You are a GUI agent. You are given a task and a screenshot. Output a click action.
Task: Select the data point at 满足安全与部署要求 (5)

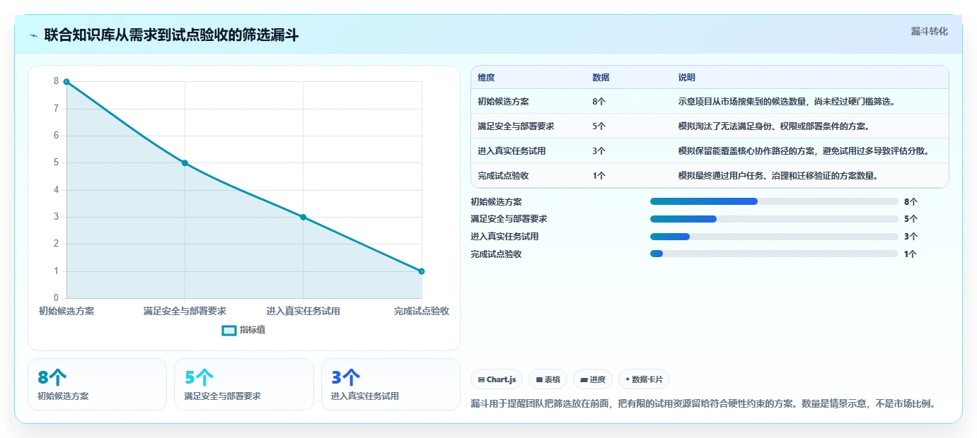tap(185, 163)
